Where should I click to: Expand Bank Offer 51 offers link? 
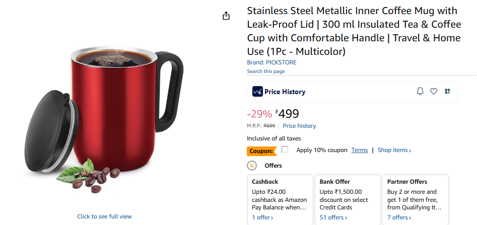pos(333,217)
